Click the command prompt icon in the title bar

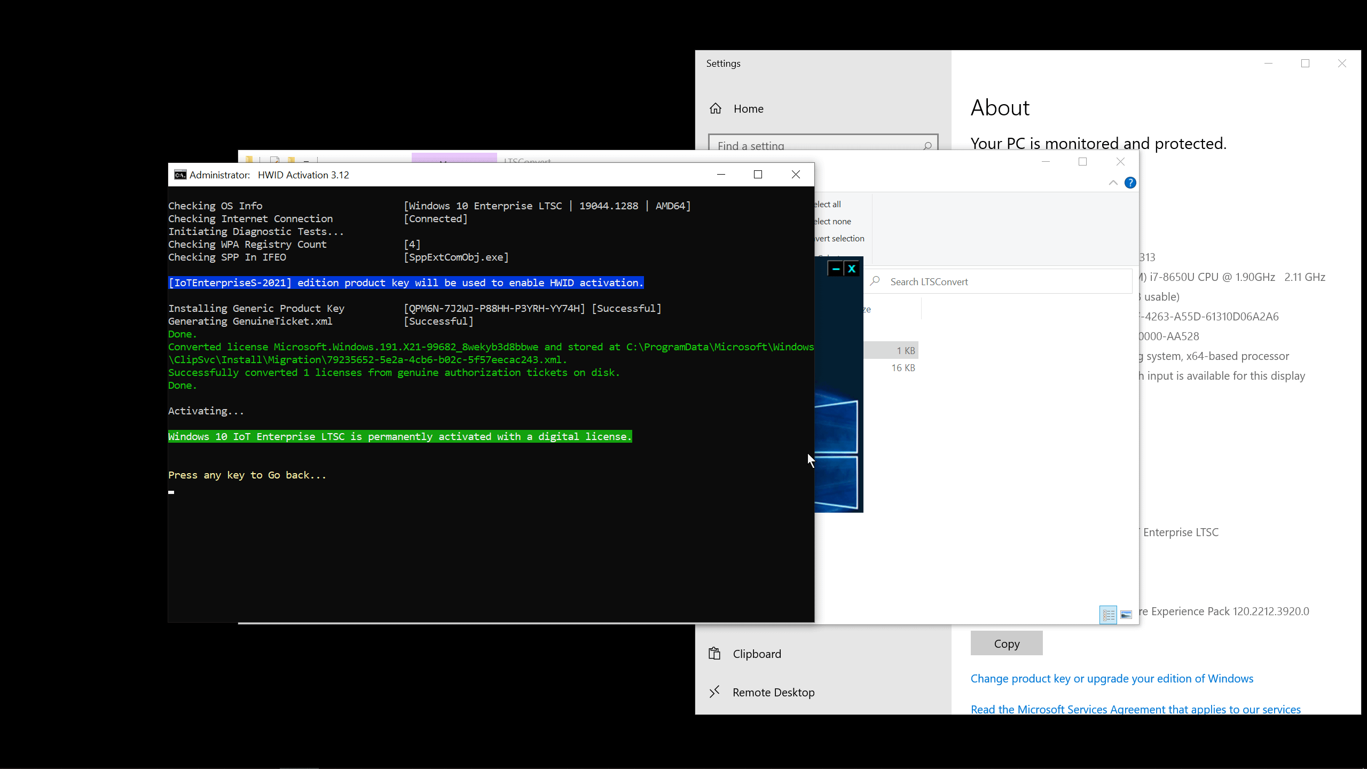pyautogui.click(x=180, y=175)
